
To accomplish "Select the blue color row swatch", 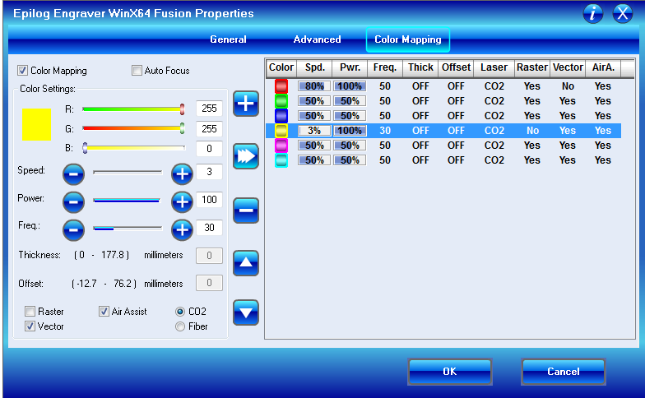I will tap(281, 116).
